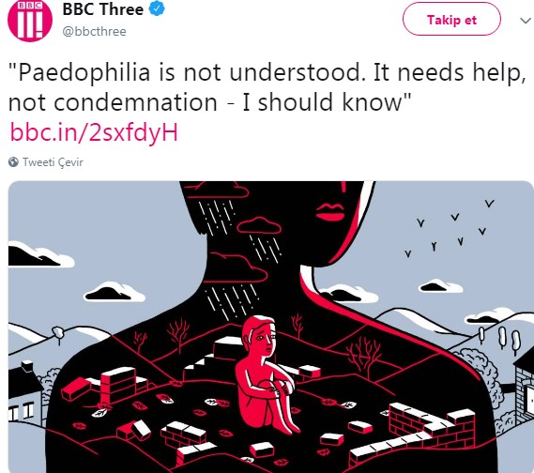Open the bbc.in/2sxfdyH link
534x473 pixels.
tap(94, 132)
